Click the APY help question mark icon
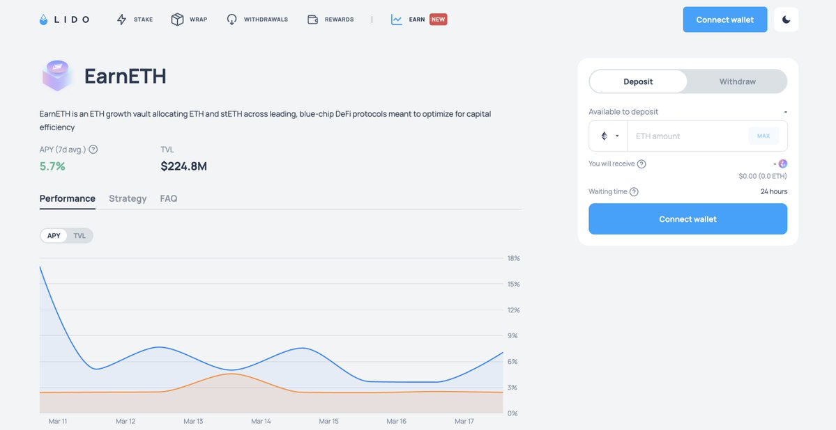836x430 pixels. (x=93, y=150)
